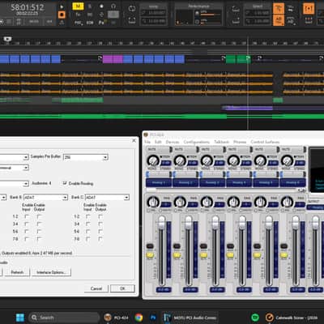324x324 pixels.
Task: Toggle the Enable Routing checkbox
Action: coord(65,183)
